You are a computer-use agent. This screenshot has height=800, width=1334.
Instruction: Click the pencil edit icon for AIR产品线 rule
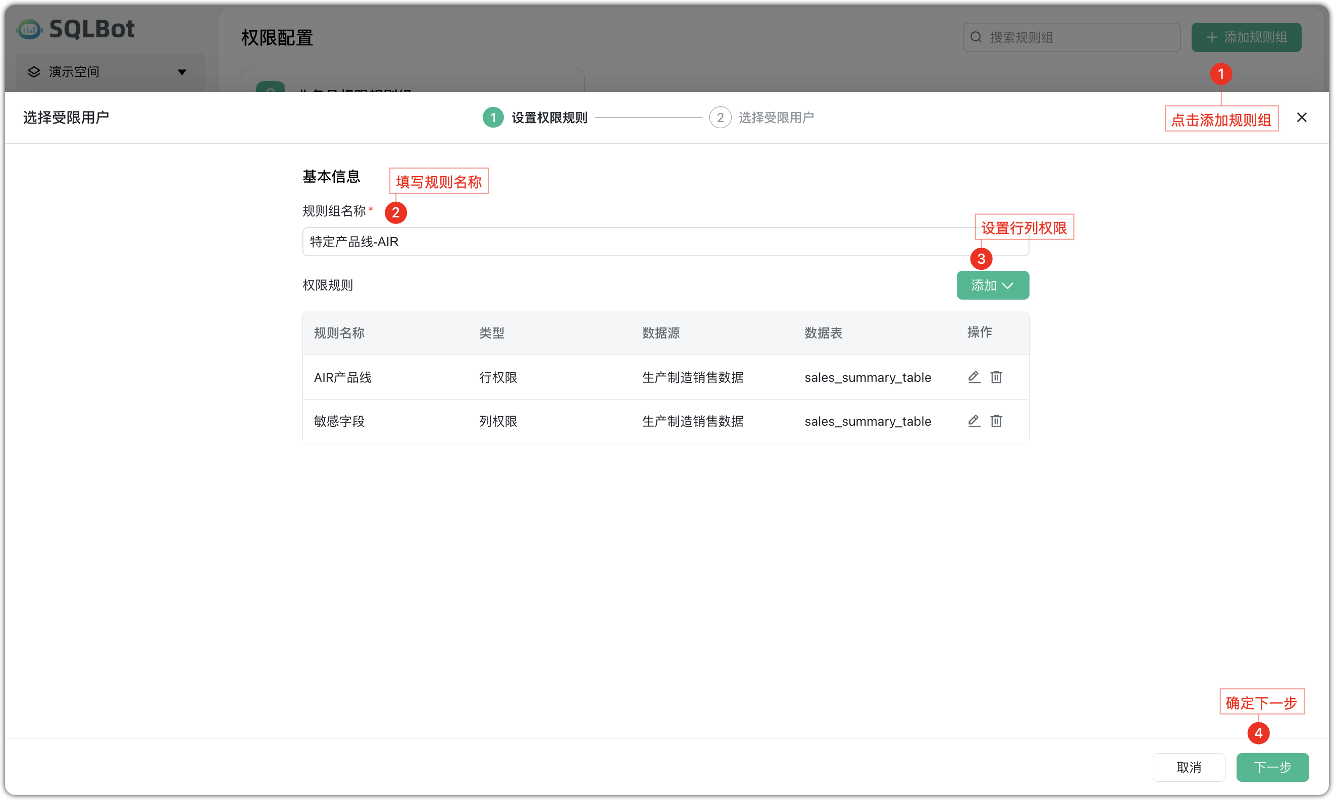click(x=973, y=377)
